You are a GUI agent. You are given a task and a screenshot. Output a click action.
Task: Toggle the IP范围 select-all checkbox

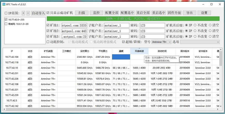point(6,13)
